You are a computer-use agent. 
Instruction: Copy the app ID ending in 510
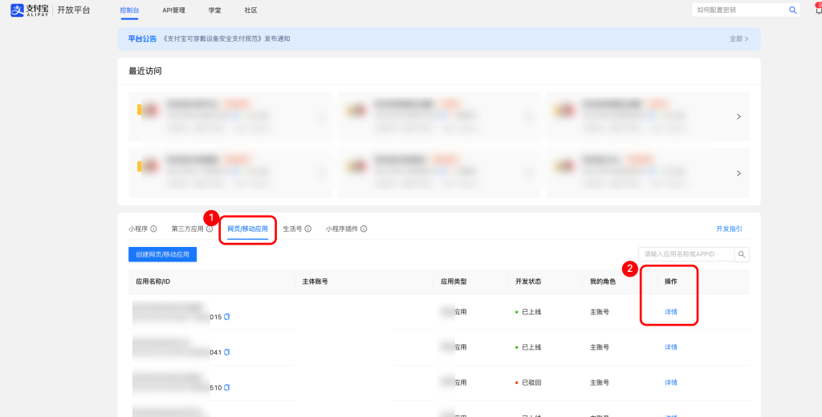pos(227,387)
